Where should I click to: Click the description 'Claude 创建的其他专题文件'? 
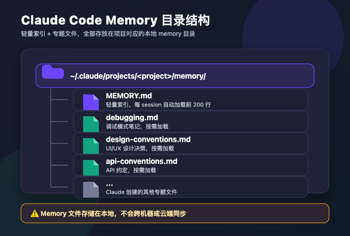point(141,192)
